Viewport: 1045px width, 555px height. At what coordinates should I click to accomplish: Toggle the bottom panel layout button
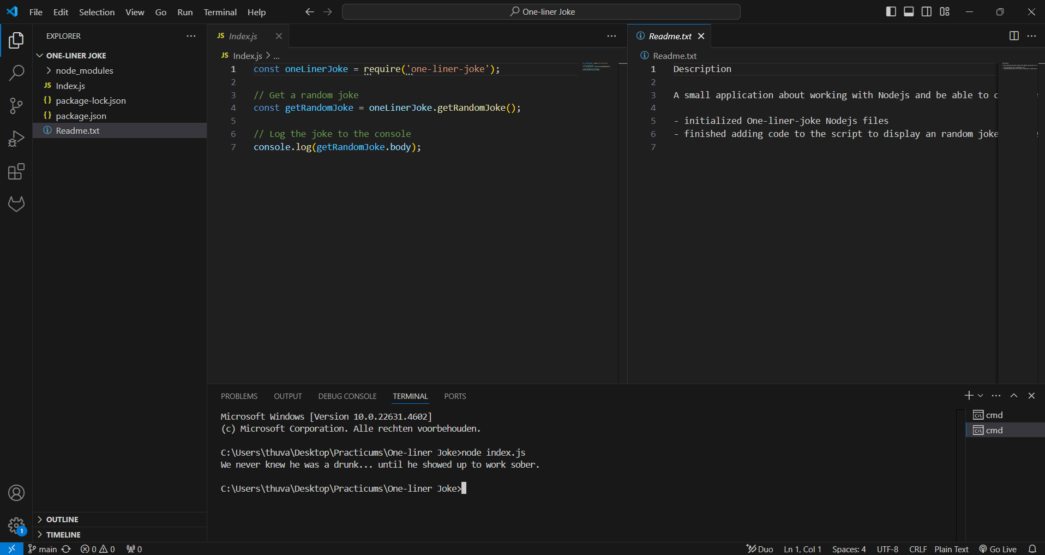pos(909,11)
